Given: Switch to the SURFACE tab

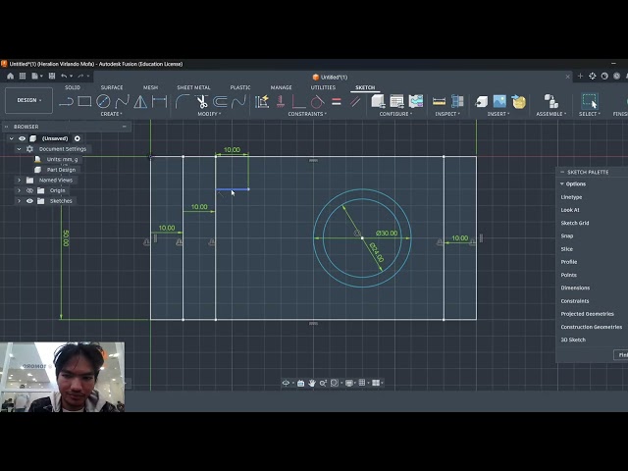Looking at the screenshot, I should [112, 87].
